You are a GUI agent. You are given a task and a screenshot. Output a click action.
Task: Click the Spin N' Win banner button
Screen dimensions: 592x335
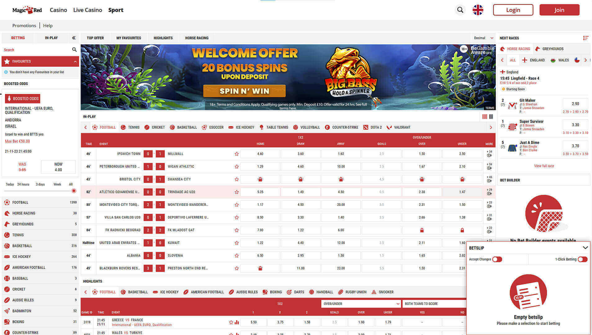click(244, 91)
